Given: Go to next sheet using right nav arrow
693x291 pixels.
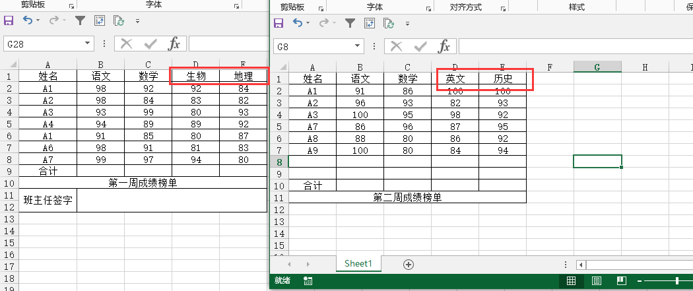Looking at the screenshot, I should (x=308, y=265).
